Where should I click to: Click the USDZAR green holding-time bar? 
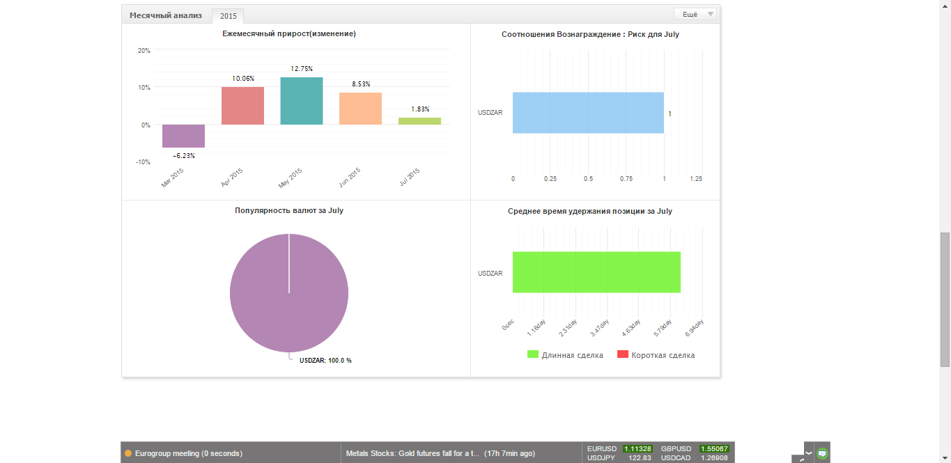click(x=596, y=272)
